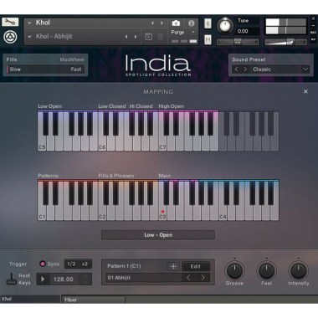
Task: Click the save instrument disk icon
Action: tap(149, 37)
